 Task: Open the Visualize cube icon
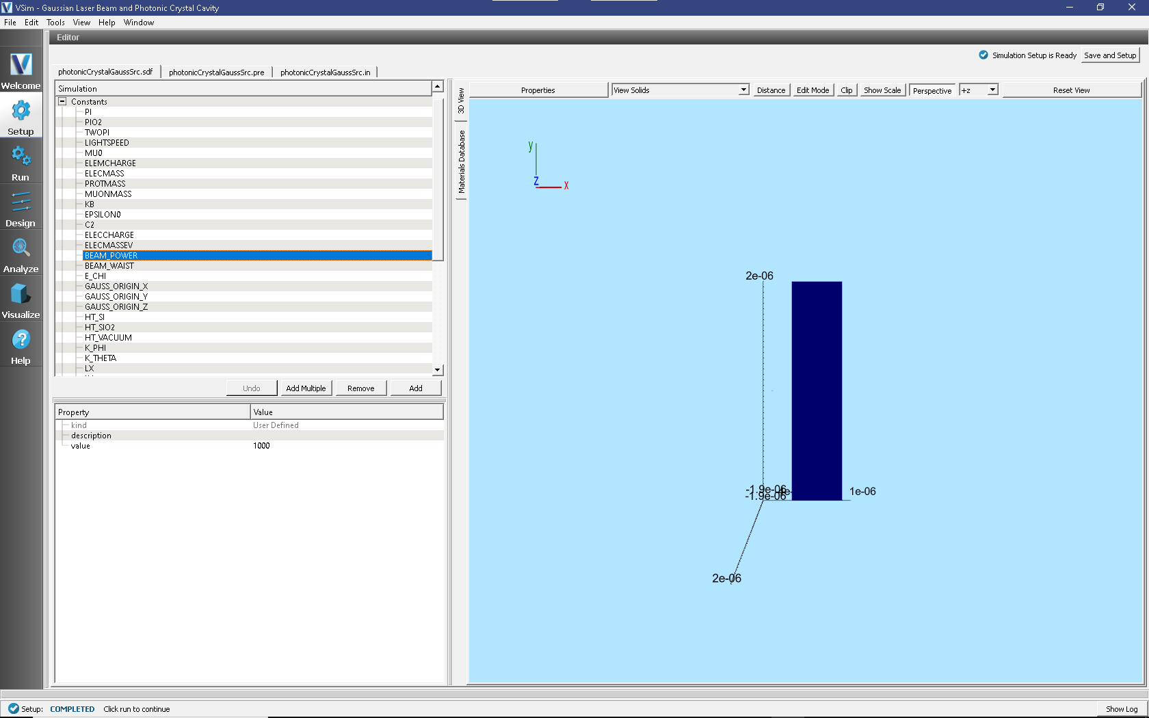21,294
